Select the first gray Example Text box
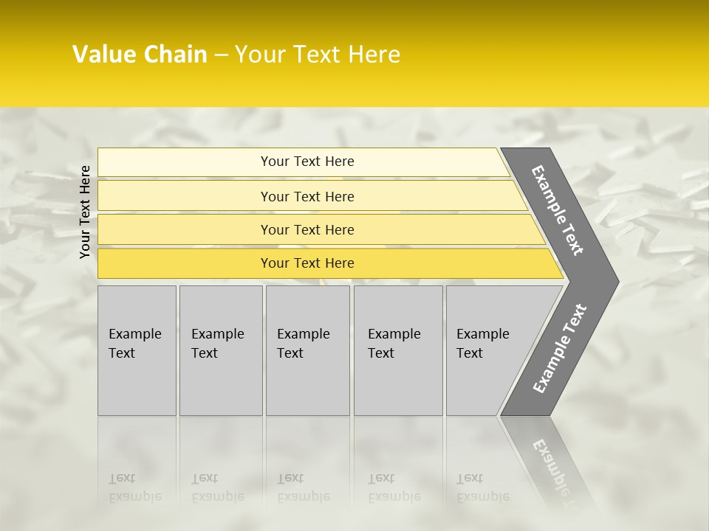 coord(137,350)
